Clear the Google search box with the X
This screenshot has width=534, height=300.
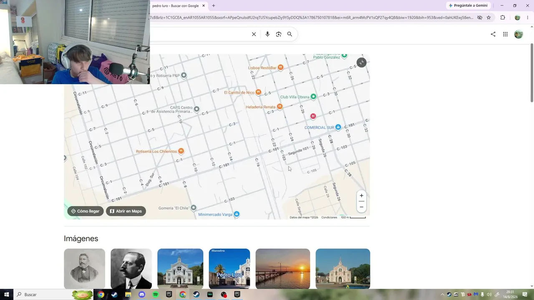pyautogui.click(x=254, y=34)
